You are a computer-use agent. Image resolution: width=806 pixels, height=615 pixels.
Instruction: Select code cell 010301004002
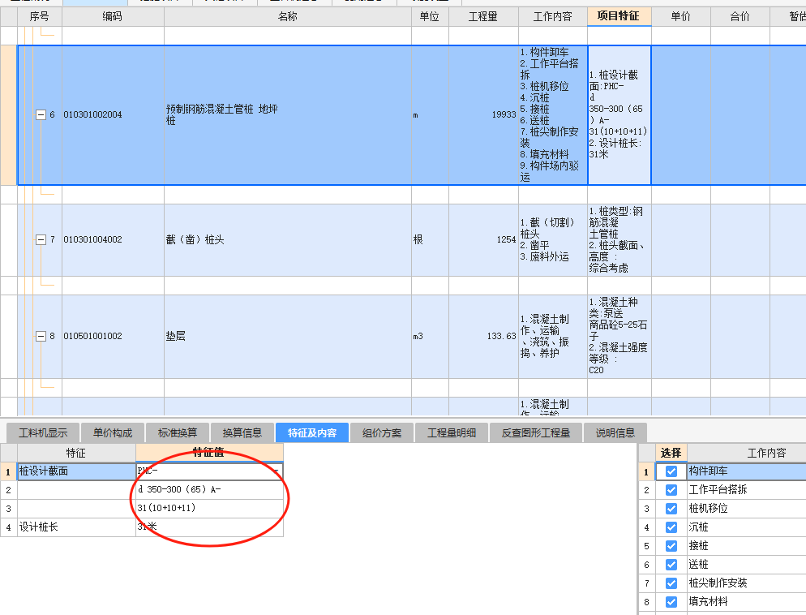pos(113,239)
